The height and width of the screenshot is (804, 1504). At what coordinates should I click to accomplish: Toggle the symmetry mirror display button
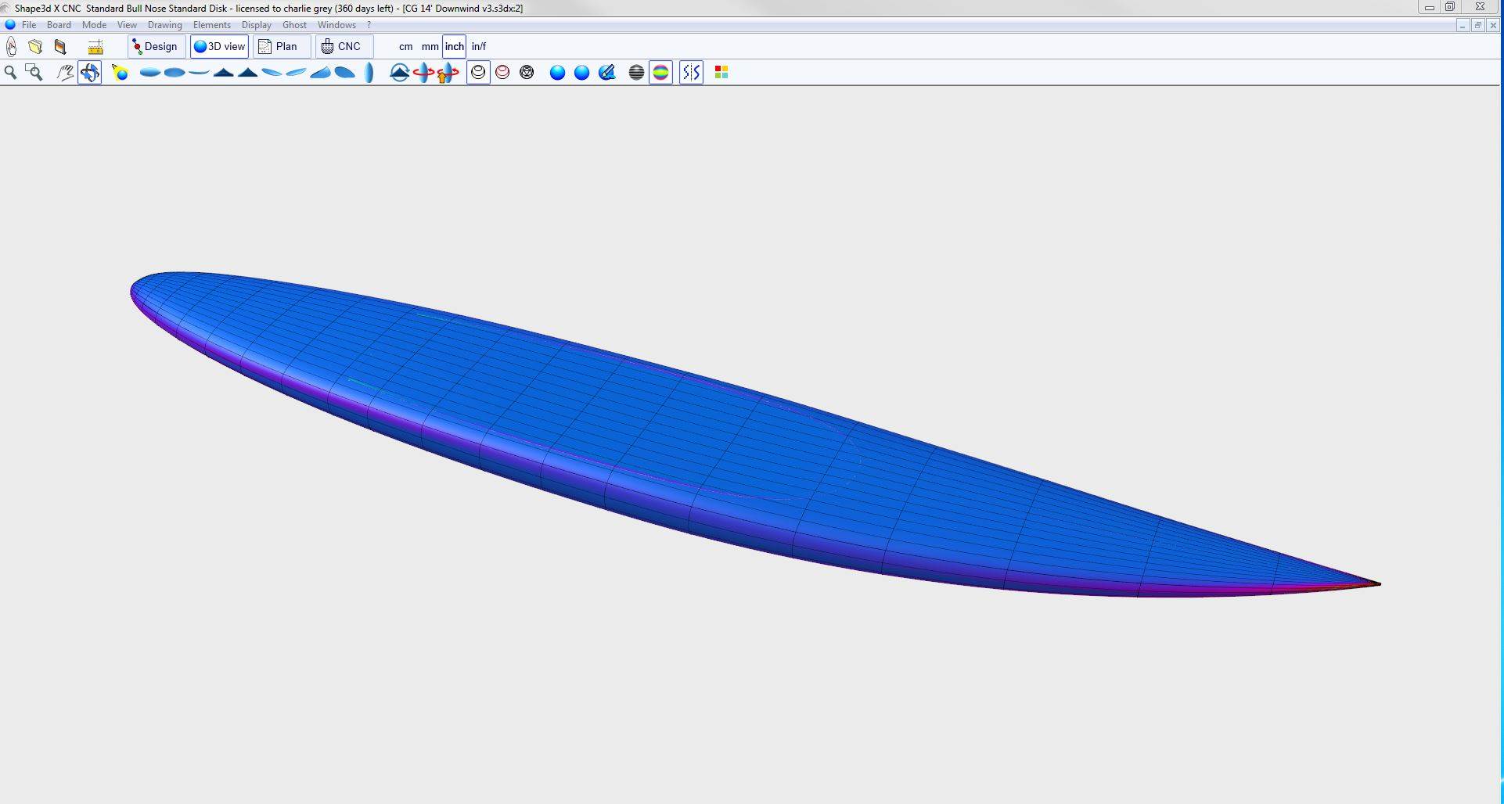[691, 73]
